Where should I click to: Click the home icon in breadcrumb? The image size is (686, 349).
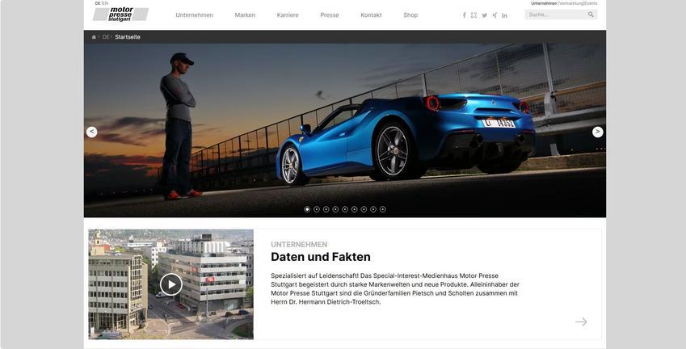coord(94,37)
